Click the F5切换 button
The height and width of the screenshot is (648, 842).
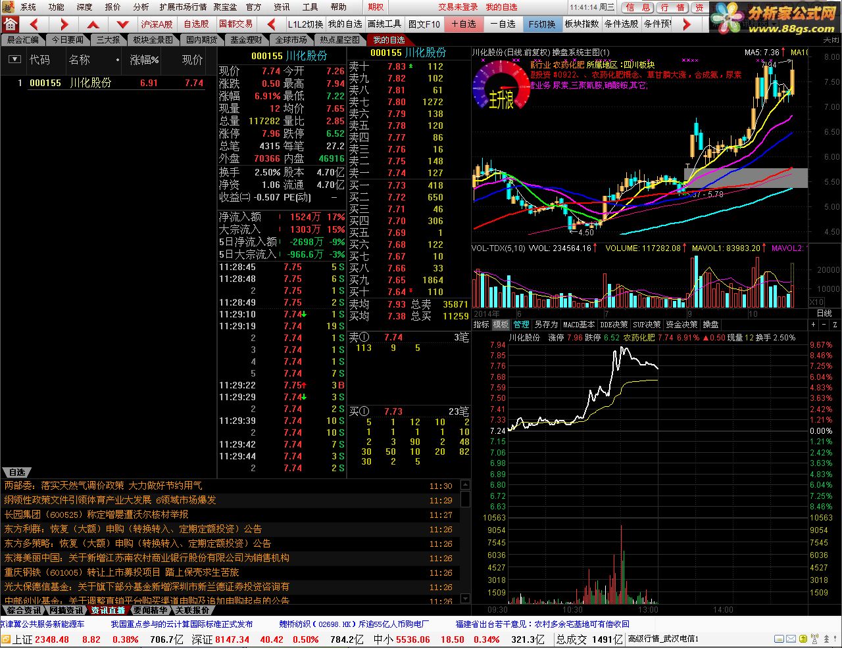[541, 24]
